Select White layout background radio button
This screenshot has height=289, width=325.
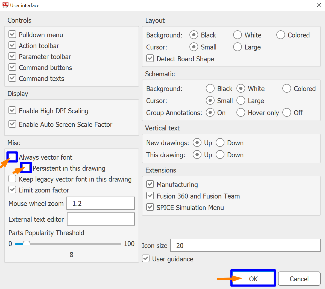point(238,35)
